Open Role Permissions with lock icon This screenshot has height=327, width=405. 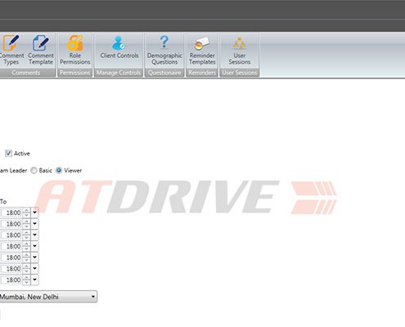click(75, 50)
